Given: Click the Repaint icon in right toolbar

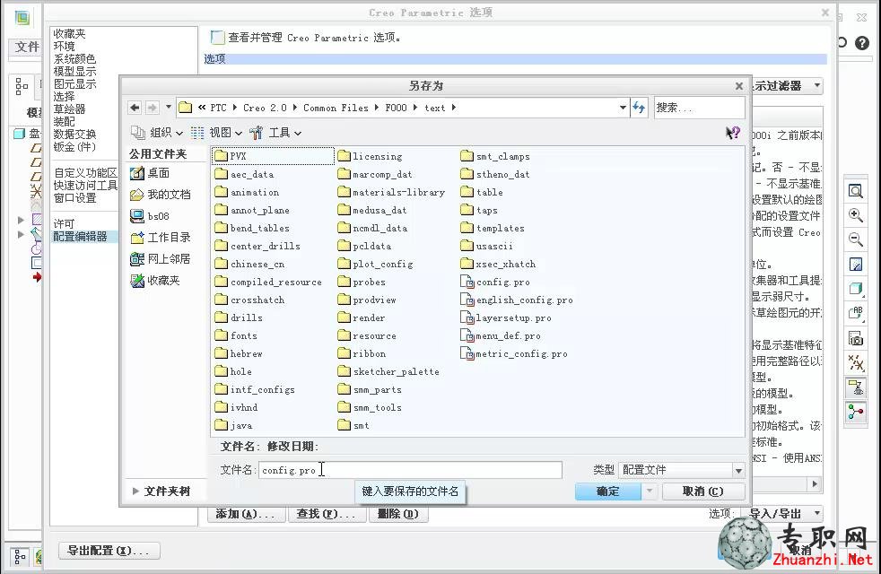Looking at the screenshot, I should (x=856, y=265).
